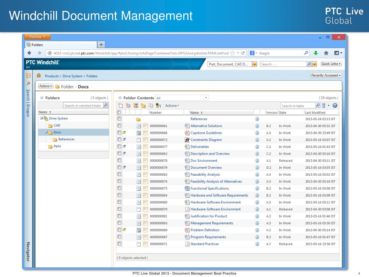Click the folder search magnifier in Folders panel

click(106, 105)
